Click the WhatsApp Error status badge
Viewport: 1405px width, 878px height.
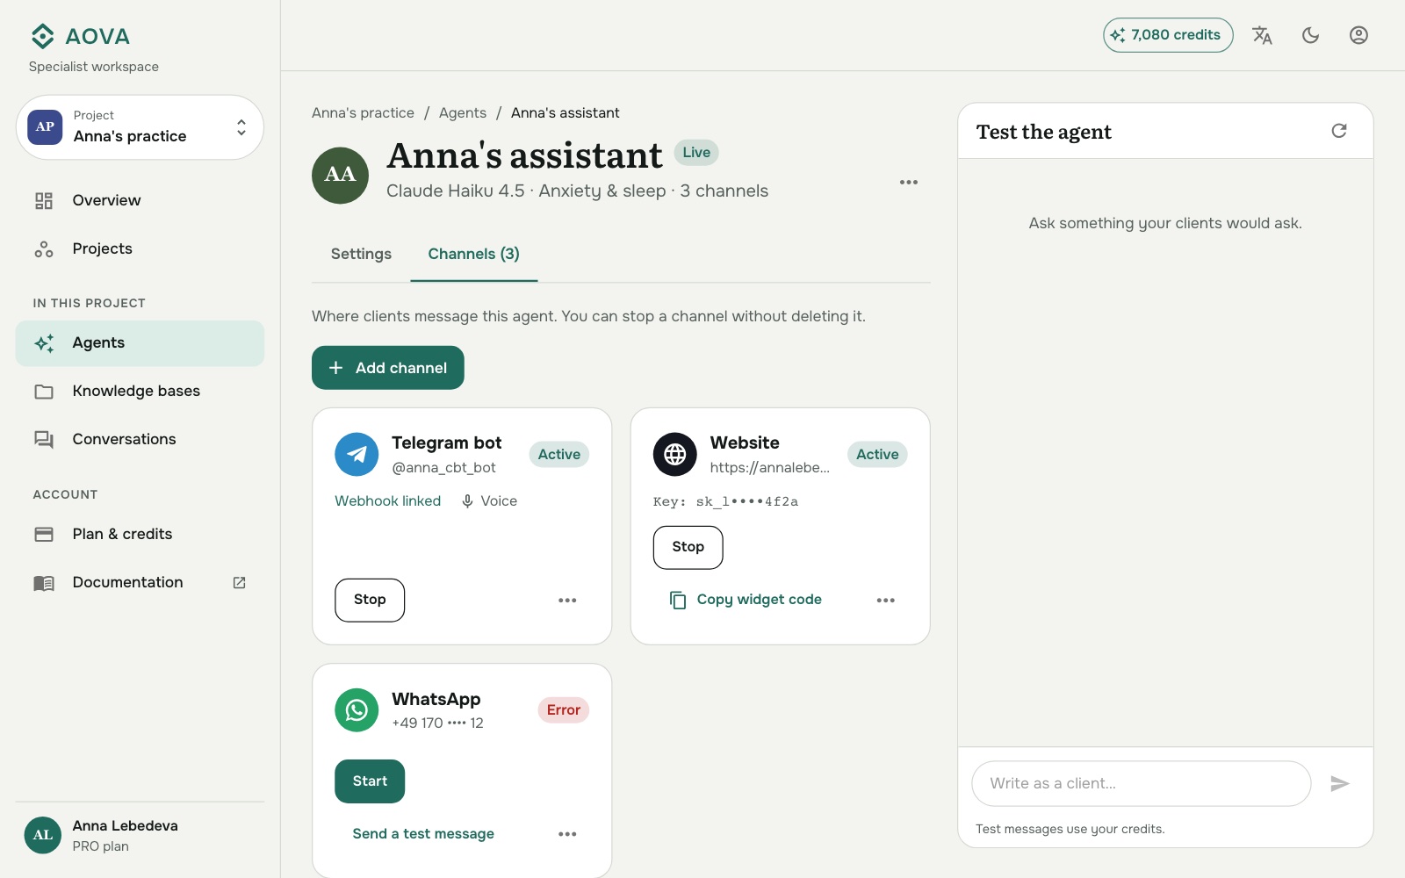[564, 710]
